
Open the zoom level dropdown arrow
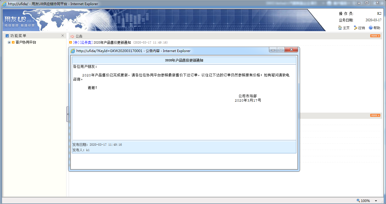376,201
